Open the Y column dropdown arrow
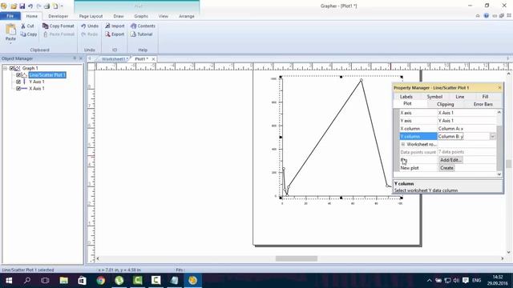The width and height of the screenshot is (513, 288). tap(493, 137)
